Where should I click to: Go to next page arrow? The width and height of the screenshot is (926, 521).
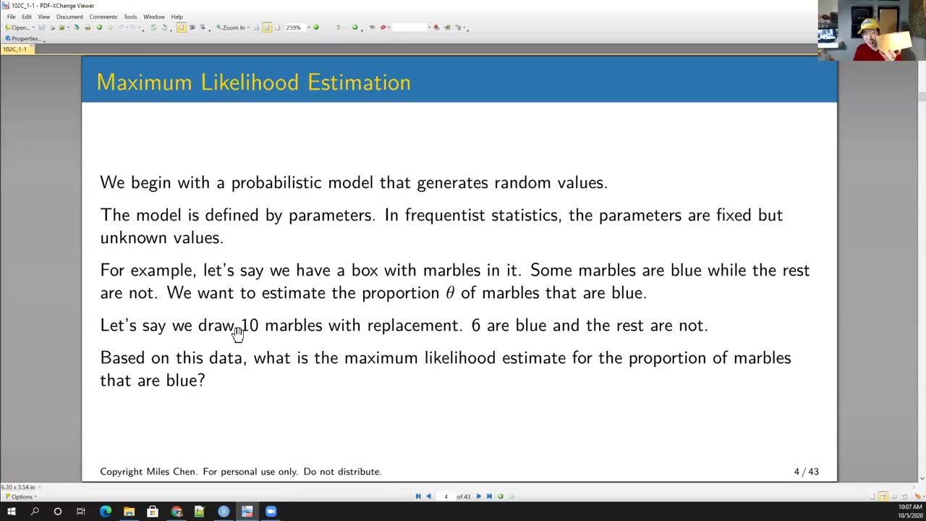pyautogui.click(x=478, y=496)
